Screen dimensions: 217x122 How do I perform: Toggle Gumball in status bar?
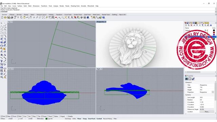click(99, 119)
